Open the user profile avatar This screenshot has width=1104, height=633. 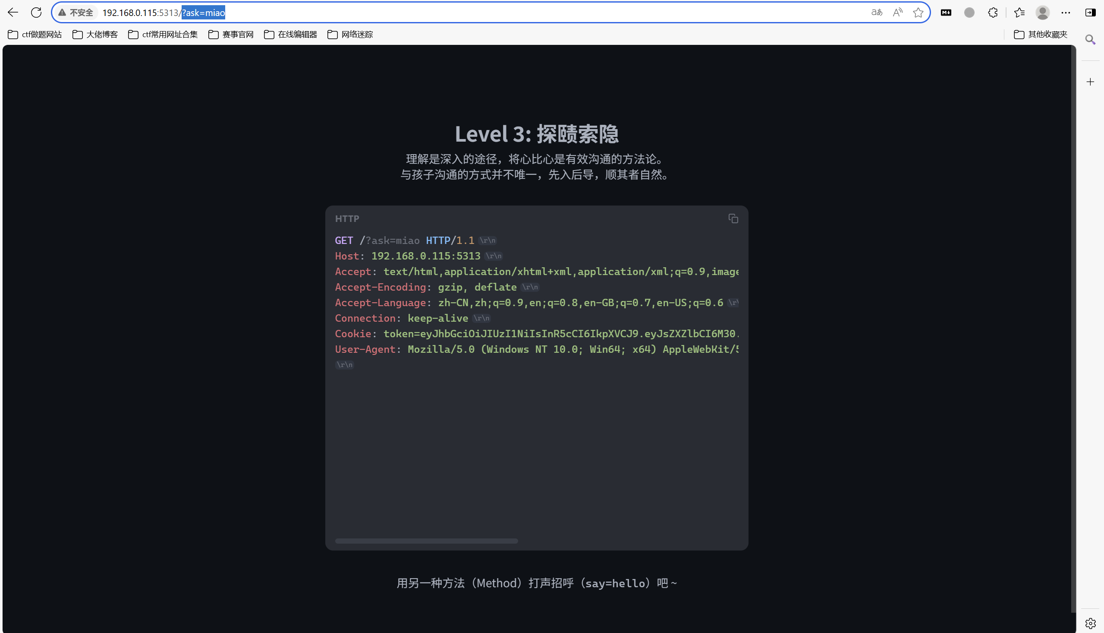[x=1043, y=13]
